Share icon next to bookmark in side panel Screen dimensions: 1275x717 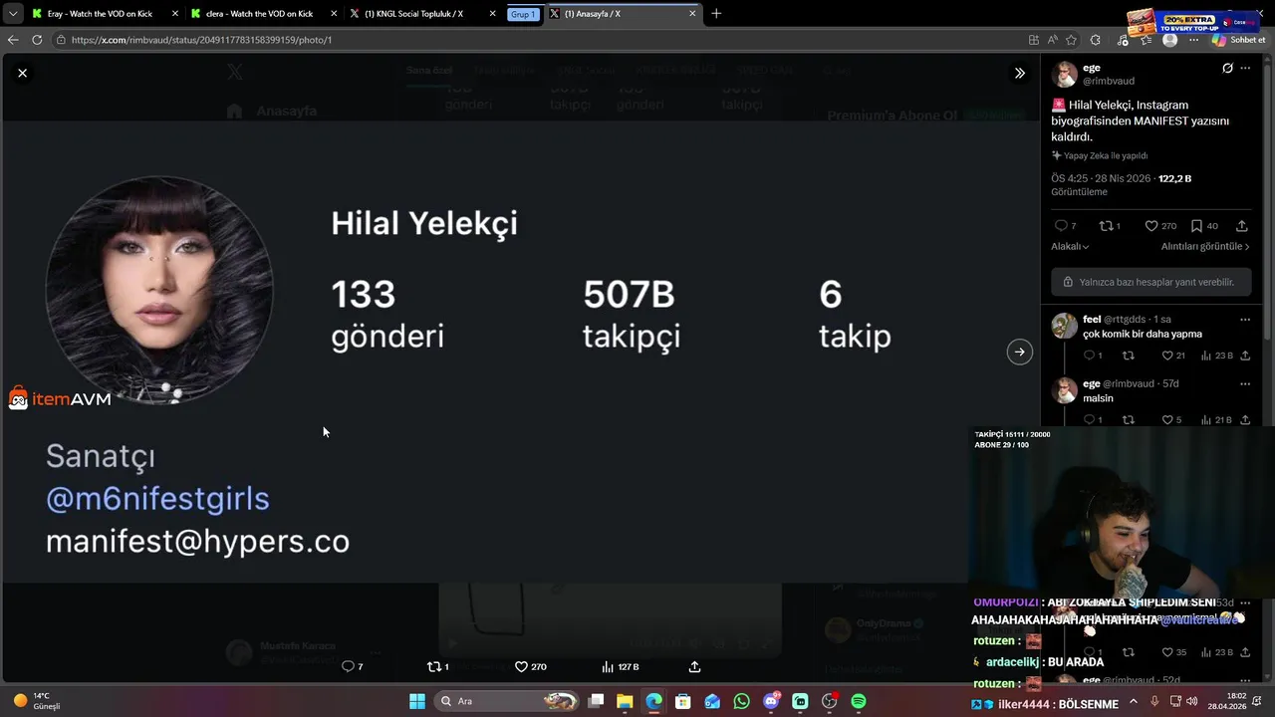click(1241, 226)
